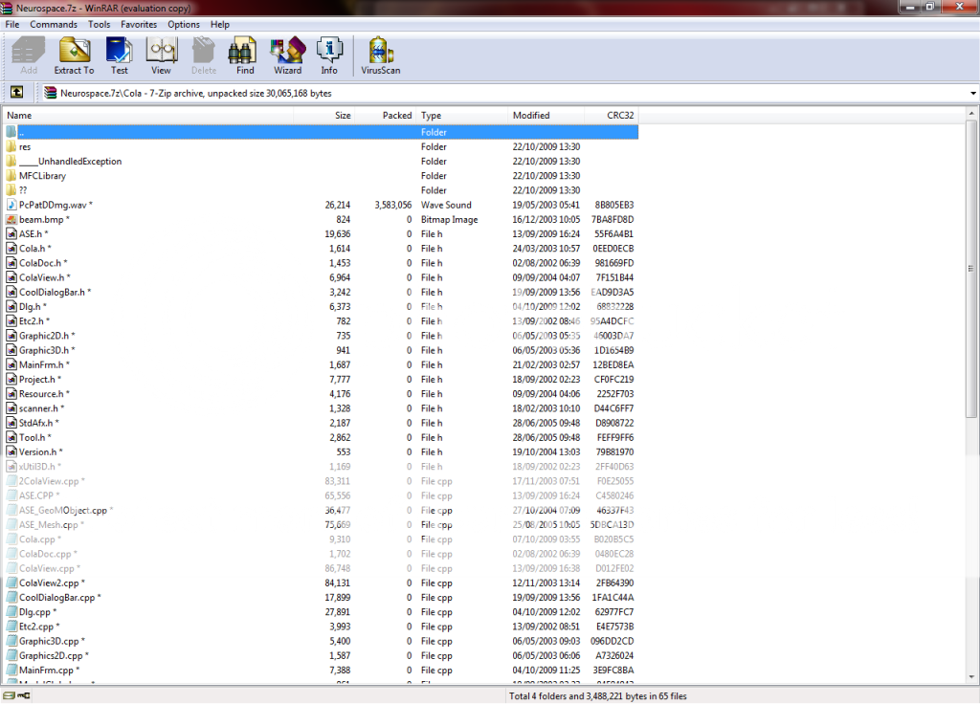
Task: Open the Commands menu
Action: pyautogui.click(x=54, y=24)
